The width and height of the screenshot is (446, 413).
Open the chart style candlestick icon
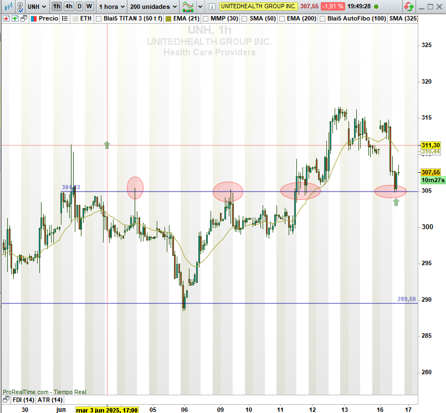coord(8,6)
